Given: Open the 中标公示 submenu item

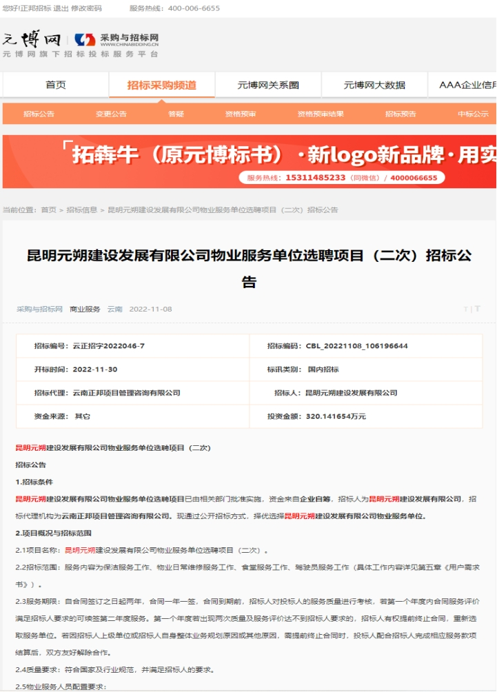Looking at the screenshot, I should (473, 114).
